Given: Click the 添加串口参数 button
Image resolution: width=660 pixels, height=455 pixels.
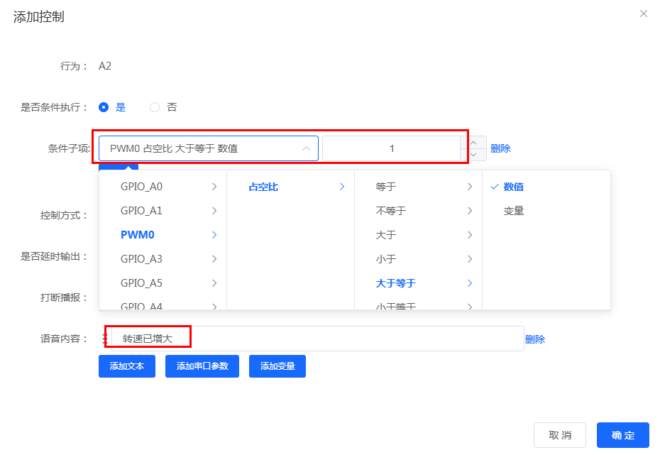Looking at the screenshot, I should click(x=202, y=366).
